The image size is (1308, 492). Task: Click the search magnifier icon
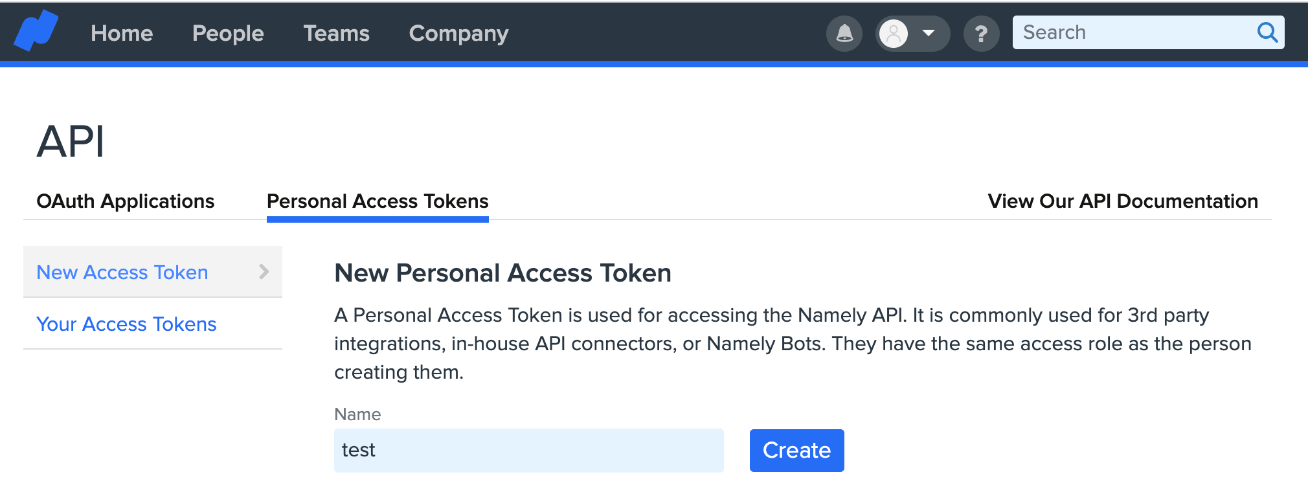click(x=1267, y=32)
